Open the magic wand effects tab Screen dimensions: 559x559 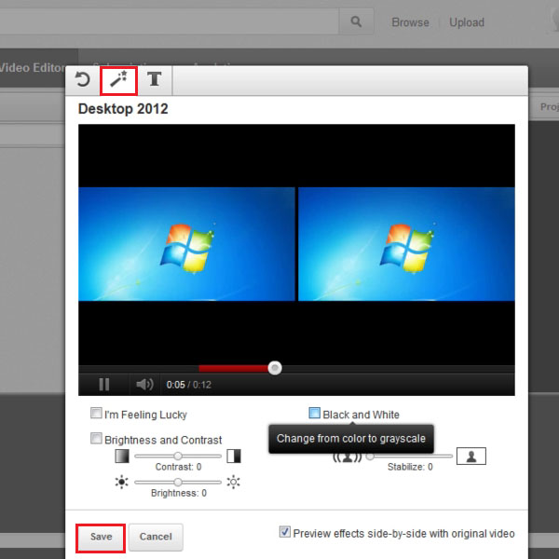coord(118,80)
